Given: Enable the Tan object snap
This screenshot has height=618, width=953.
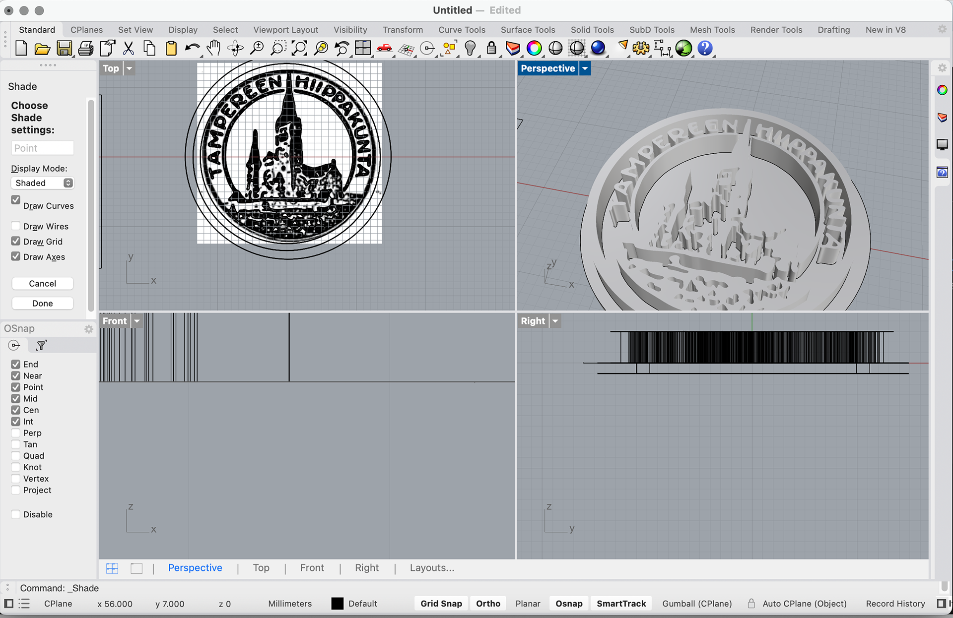Looking at the screenshot, I should tap(16, 444).
